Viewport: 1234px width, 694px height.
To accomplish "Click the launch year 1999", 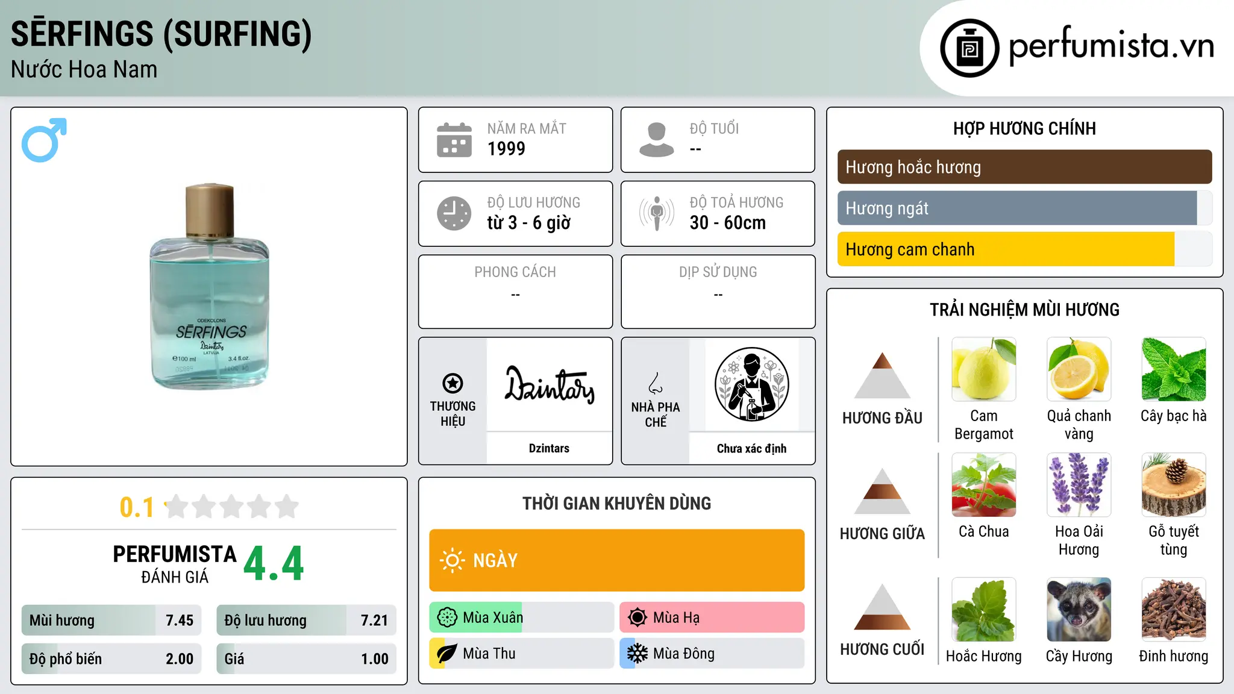I will click(x=506, y=148).
